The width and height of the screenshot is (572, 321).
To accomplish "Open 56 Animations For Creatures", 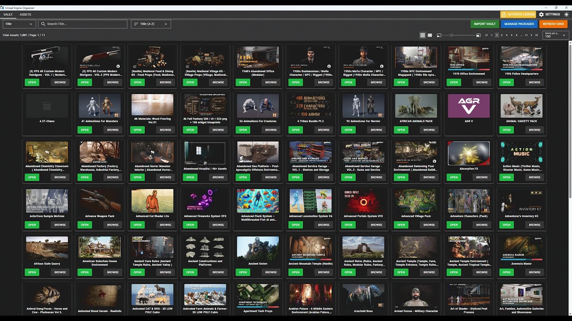I will pyautogui.click(x=243, y=130).
